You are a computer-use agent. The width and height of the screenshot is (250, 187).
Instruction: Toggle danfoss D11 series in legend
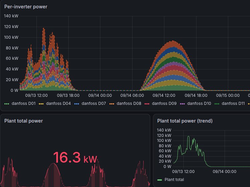tap(233, 104)
